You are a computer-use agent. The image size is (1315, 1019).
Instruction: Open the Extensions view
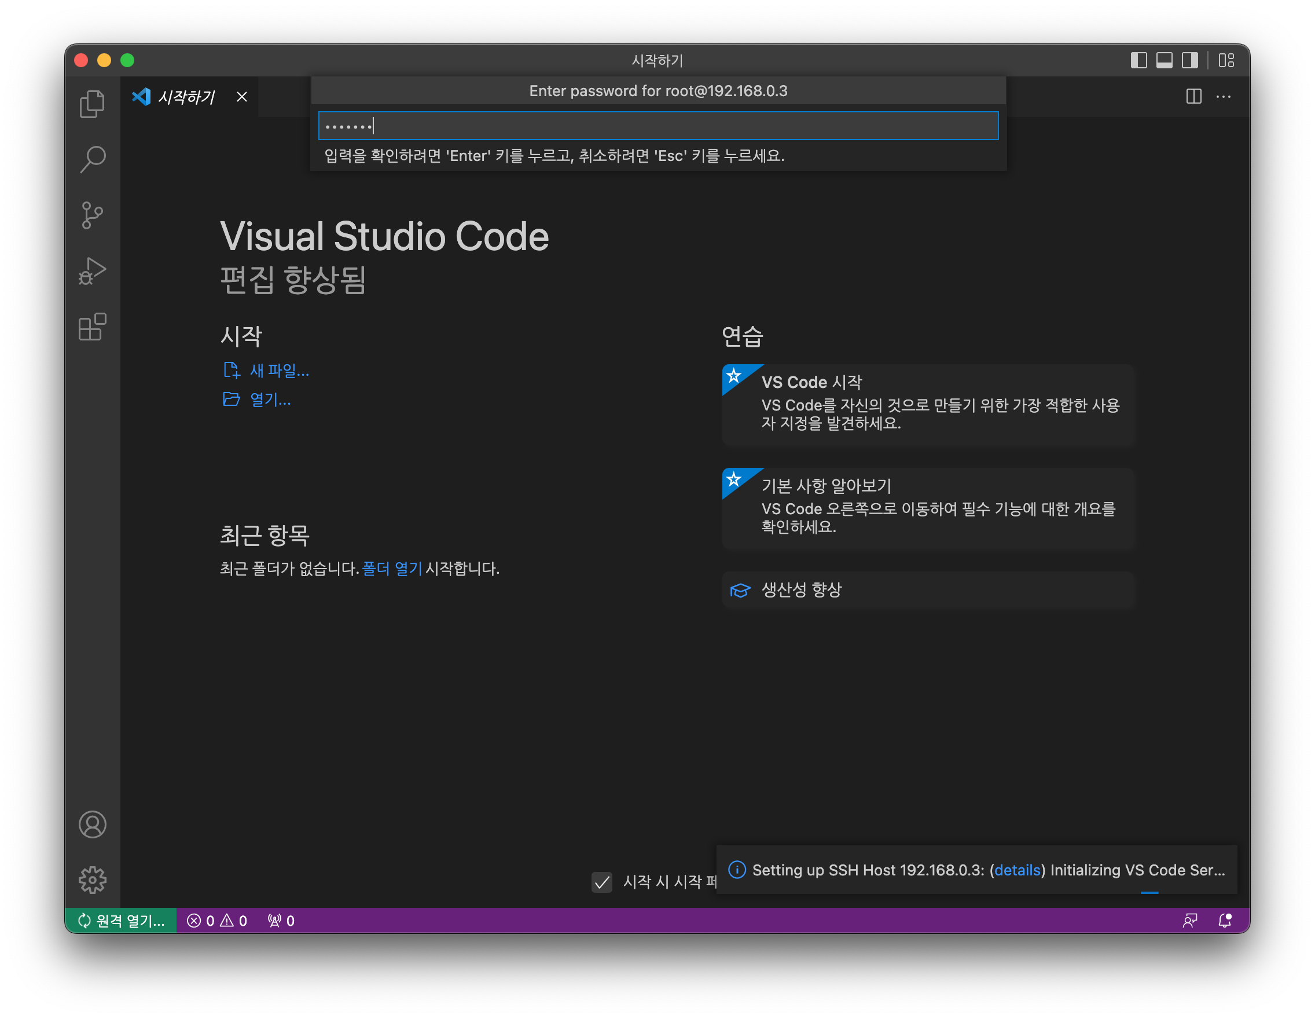tap(92, 327)
